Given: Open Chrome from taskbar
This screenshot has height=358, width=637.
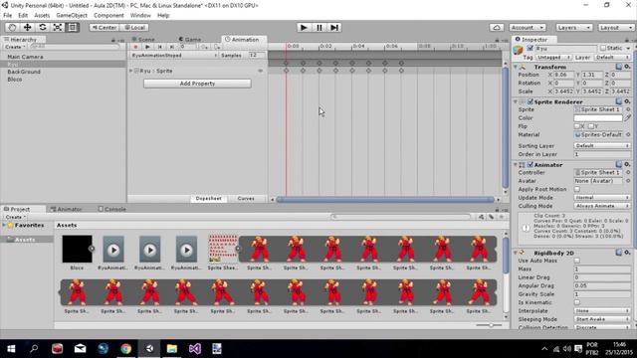Looking at the screenshot, I should [x=126, y=348].
